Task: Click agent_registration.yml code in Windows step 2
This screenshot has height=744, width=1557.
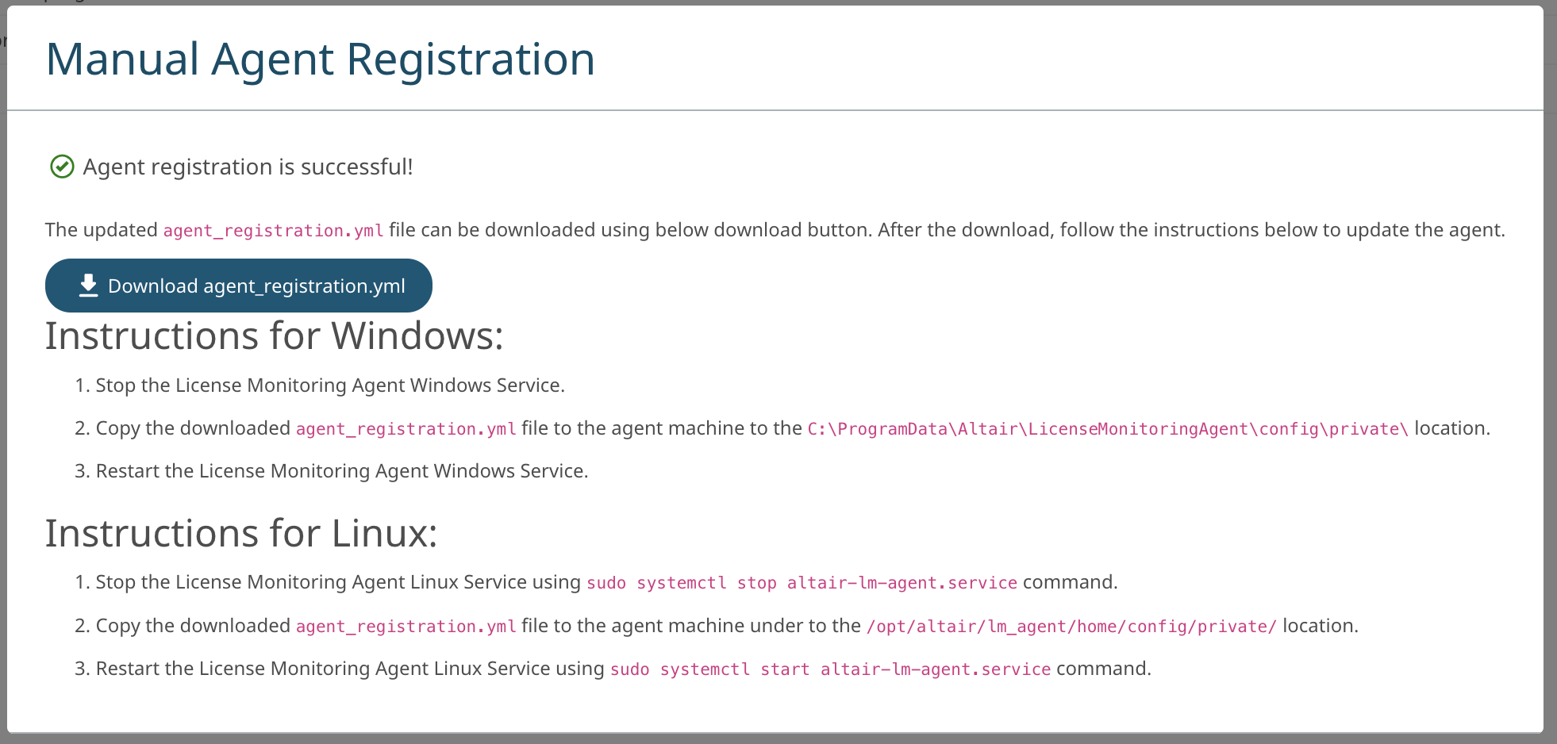Action: (406, 429)
